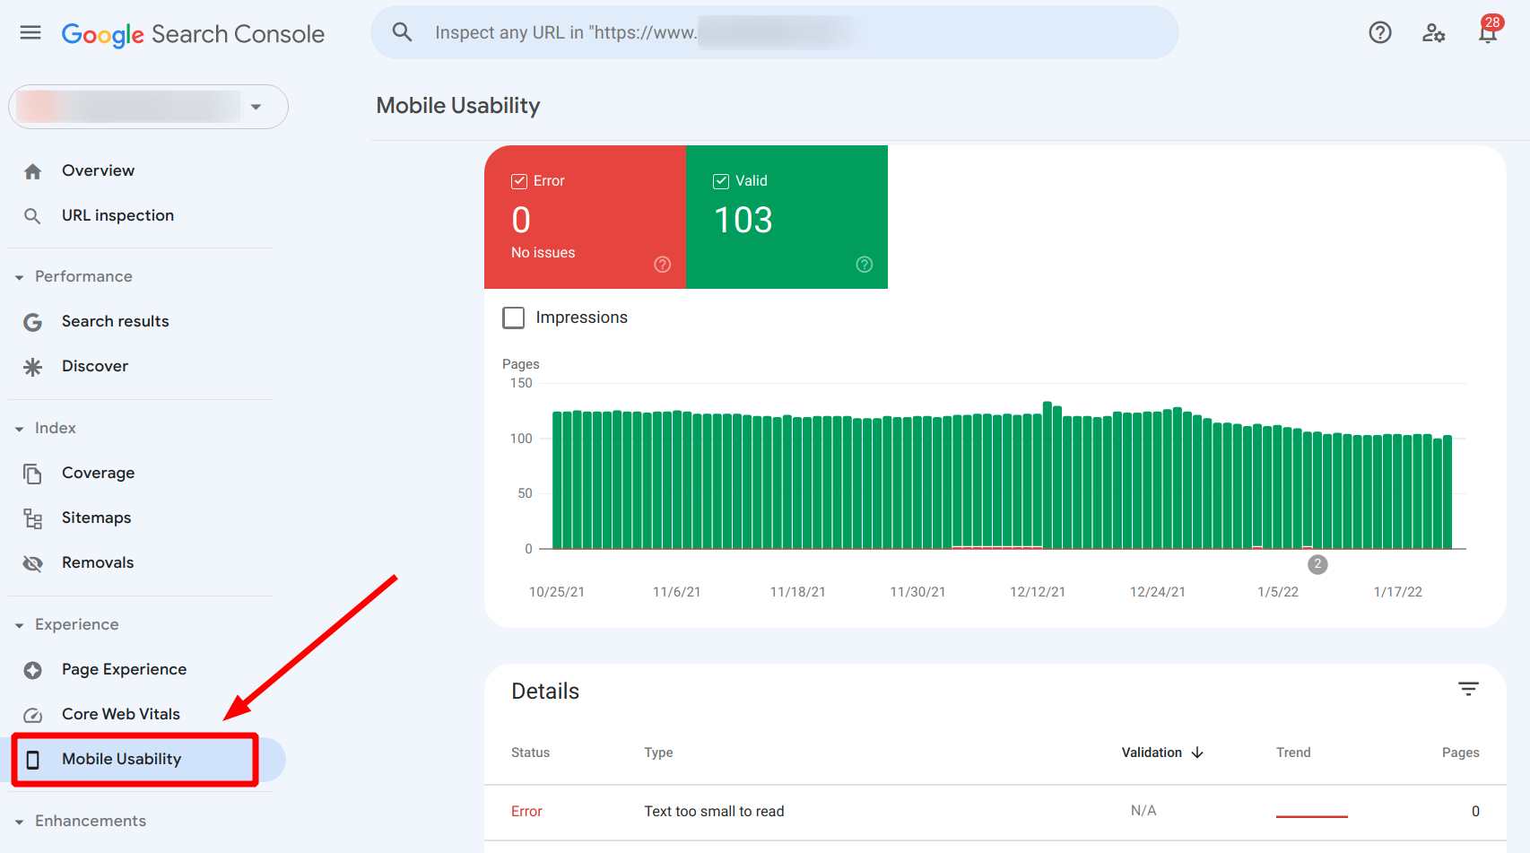Uncheck the Valid checkbox on the green card
1530x853 pixels.
tap(721, 180)
